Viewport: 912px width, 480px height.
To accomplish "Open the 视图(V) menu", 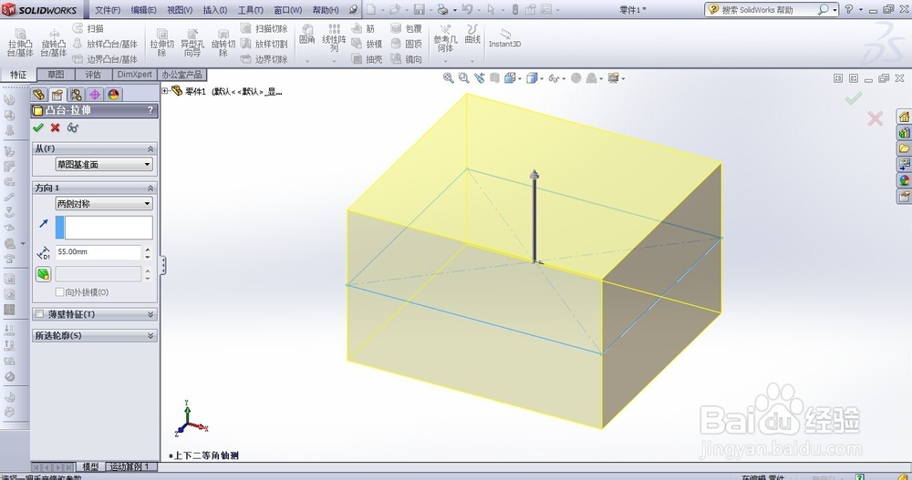I will 180,10.
